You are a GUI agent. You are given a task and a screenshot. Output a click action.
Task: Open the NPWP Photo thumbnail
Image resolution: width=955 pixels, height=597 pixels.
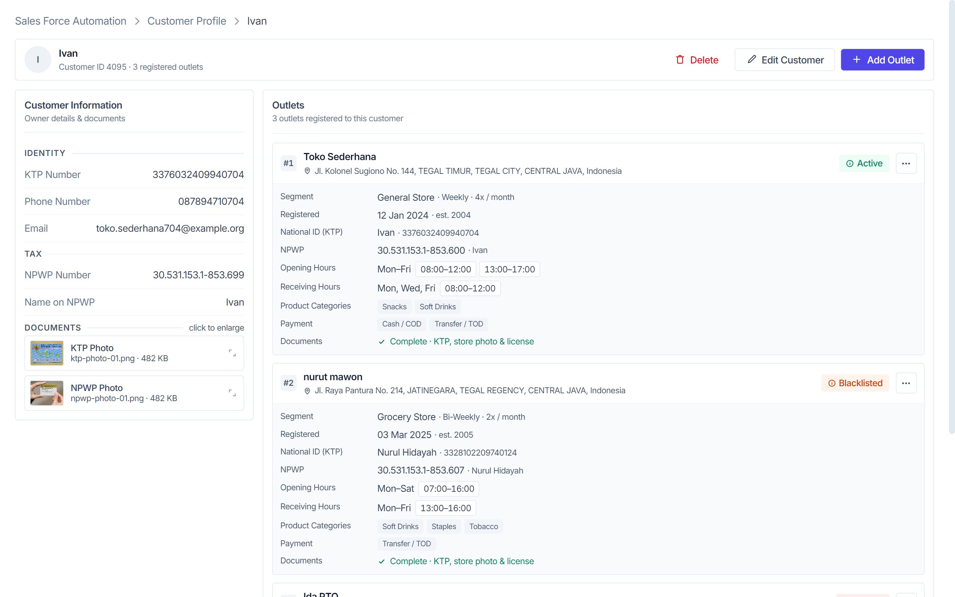click(47, 393)
